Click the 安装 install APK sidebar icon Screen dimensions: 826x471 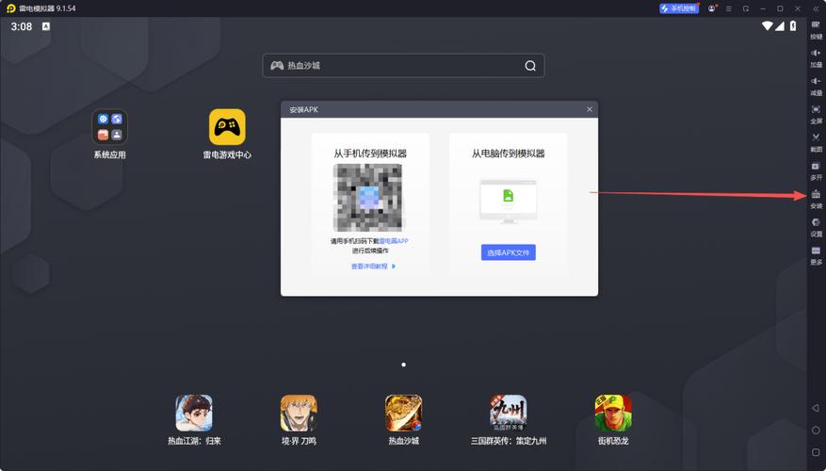[x=816, y=198]
